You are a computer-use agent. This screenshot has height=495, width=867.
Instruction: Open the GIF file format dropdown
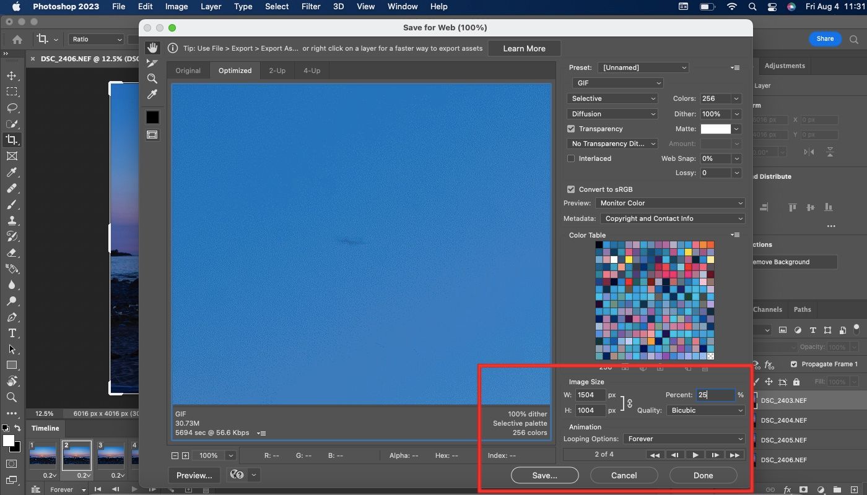617,83
